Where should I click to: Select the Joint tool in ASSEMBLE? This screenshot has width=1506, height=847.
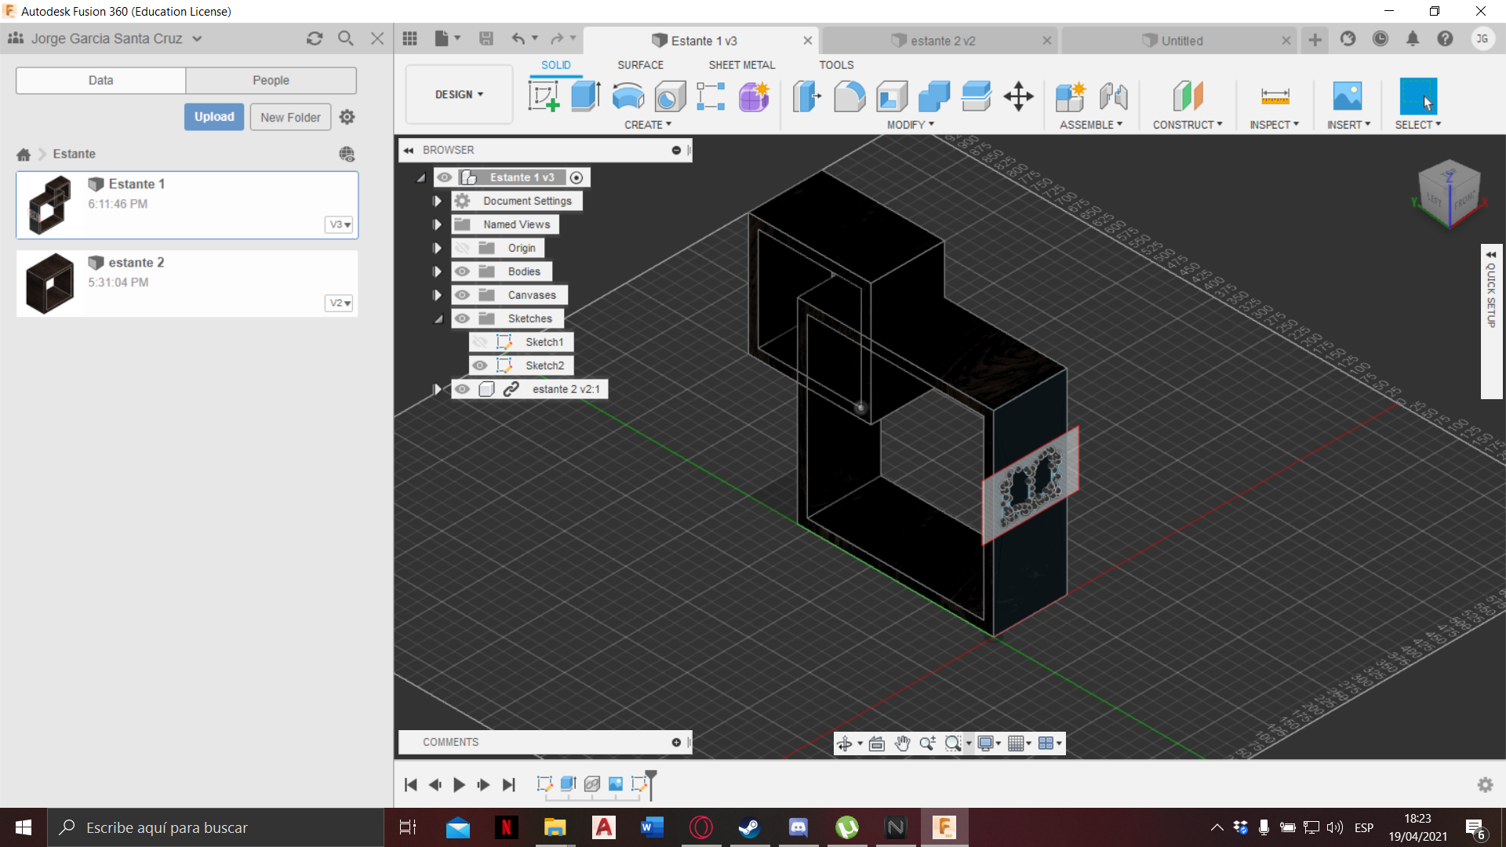pos(1113,95)
